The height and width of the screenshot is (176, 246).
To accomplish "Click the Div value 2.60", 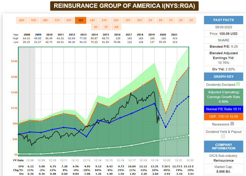I will pos(155,174).
